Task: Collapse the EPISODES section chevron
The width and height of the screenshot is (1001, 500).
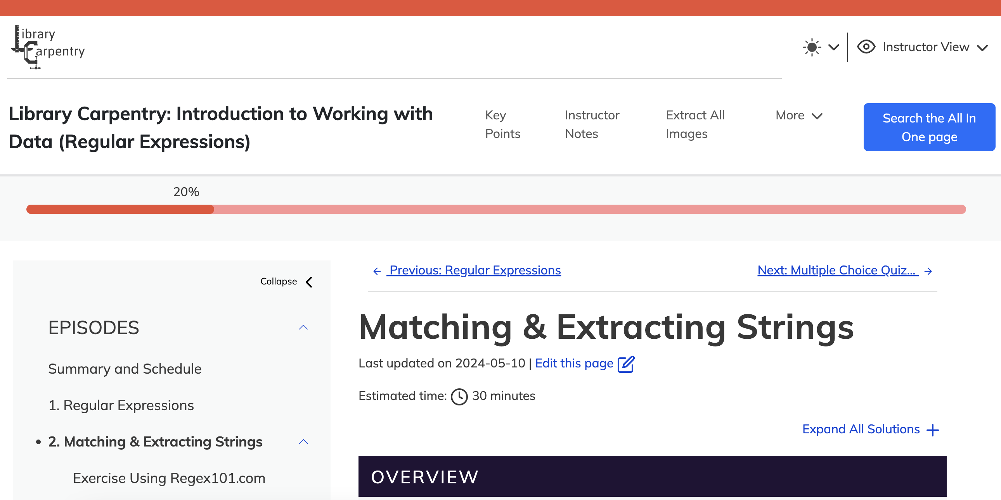Action: 303,328
